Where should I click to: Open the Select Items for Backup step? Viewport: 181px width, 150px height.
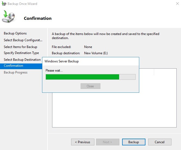20,47
